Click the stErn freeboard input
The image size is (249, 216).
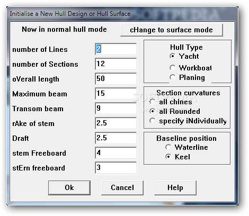(116, 168)
